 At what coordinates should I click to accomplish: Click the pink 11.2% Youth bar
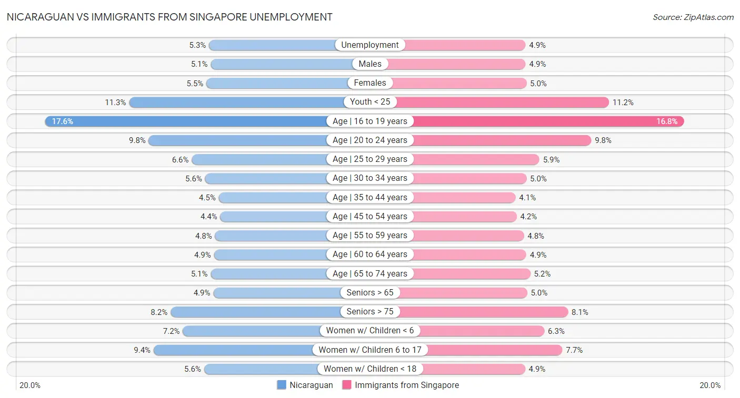tap(500, 102)
